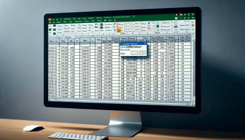
Task: Open the name box dropdown arrow
Action: (x=76, y=37)
